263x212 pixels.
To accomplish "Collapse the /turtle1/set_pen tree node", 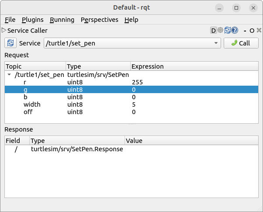I will click(x=10, y=75).
